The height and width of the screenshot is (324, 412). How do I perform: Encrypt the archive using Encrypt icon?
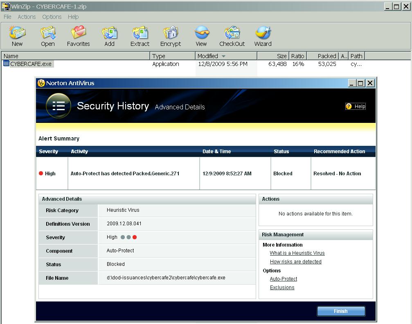point(171,36)
